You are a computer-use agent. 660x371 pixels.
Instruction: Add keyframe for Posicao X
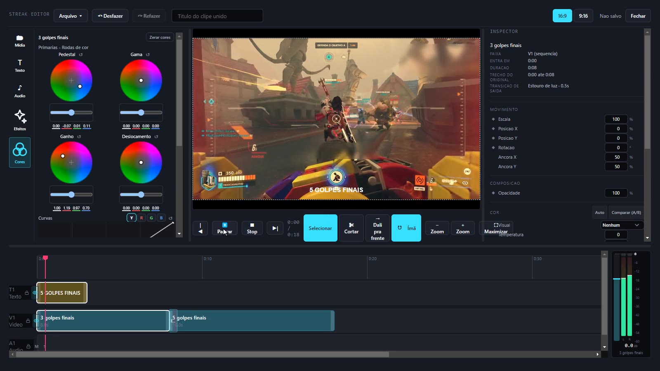click(x=493, y=129)
